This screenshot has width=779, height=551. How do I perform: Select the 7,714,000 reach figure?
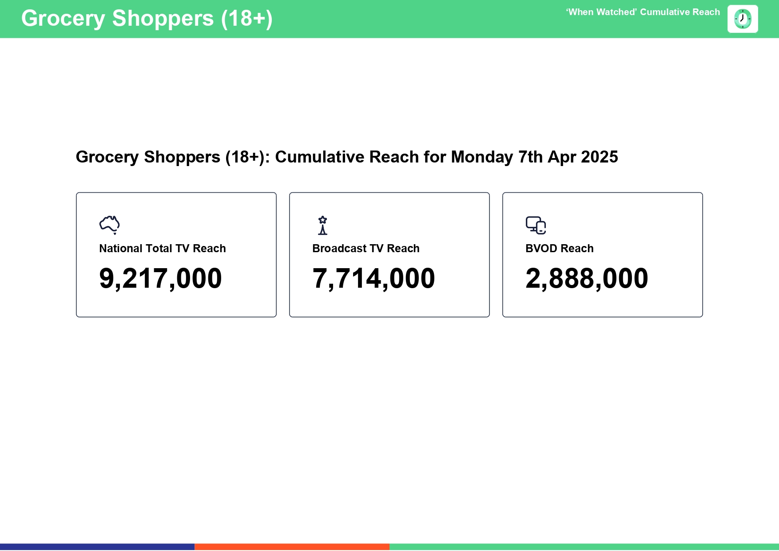coord(374,278)
